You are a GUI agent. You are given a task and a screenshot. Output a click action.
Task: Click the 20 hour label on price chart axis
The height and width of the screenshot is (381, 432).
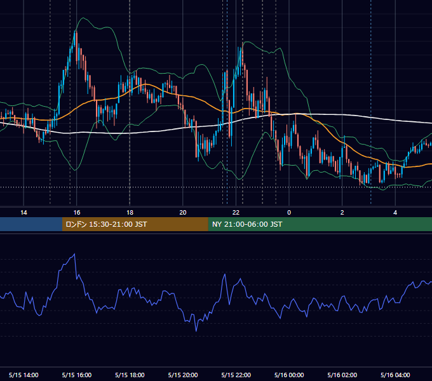[183, 213]
